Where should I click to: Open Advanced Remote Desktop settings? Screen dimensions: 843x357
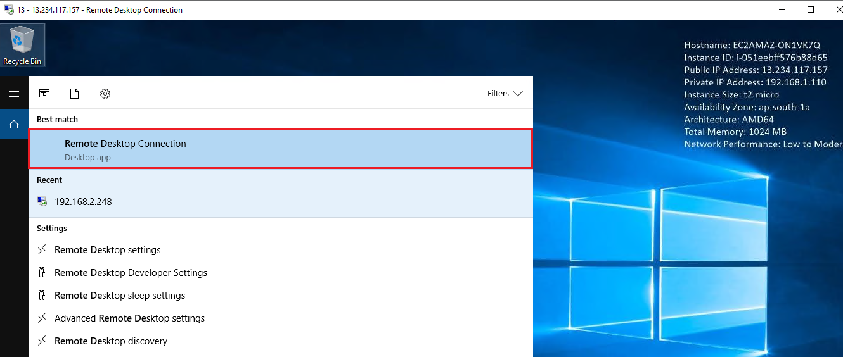(x=281, y=318)
